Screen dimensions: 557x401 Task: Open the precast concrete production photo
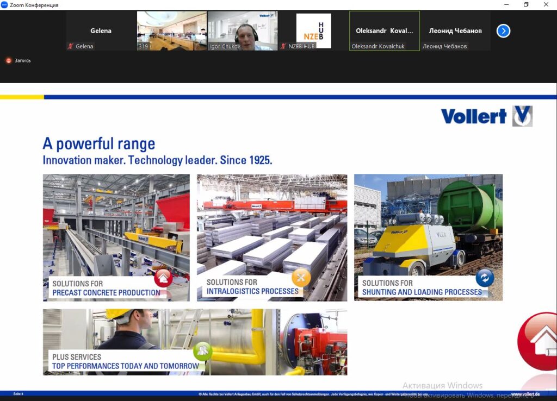pos(116,237)
